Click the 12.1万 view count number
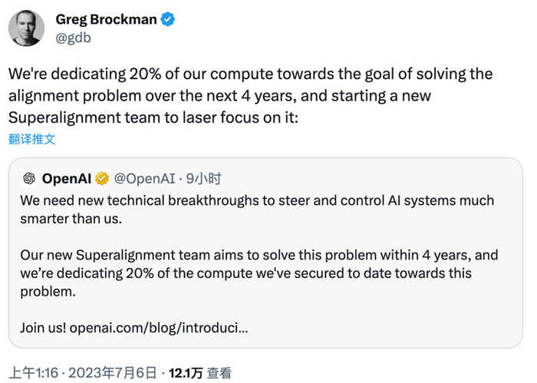 186,373
